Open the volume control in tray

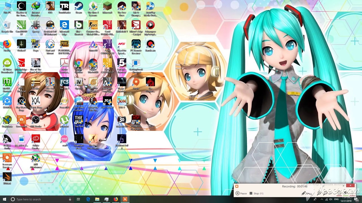coord(331,199)
